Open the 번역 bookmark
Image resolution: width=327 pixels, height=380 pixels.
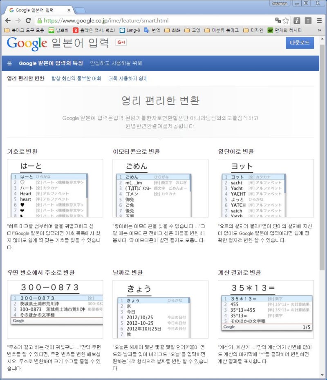[152, 30]
